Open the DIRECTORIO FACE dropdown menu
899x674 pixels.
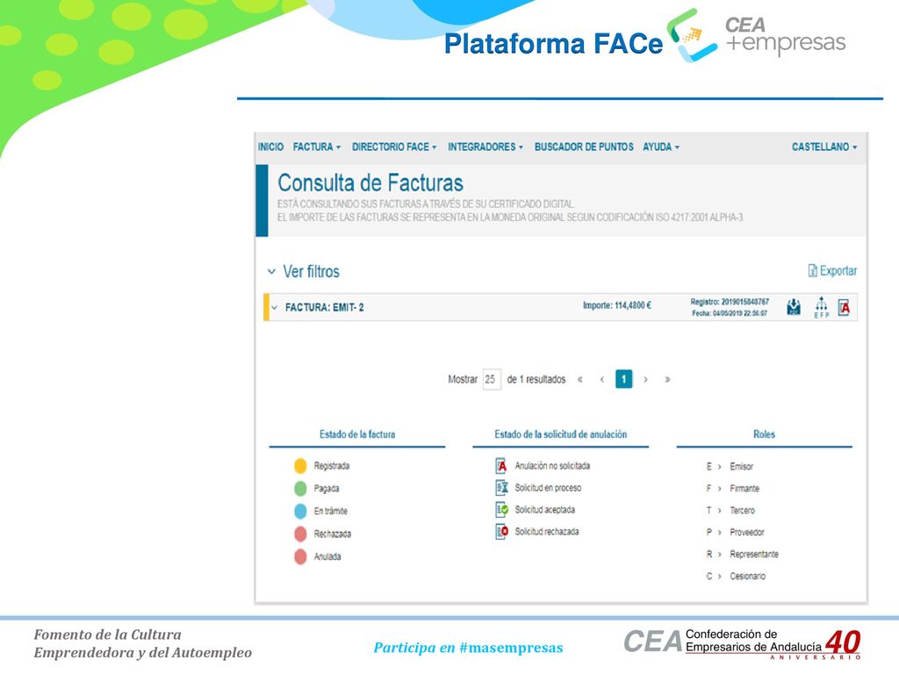[394, 147]
